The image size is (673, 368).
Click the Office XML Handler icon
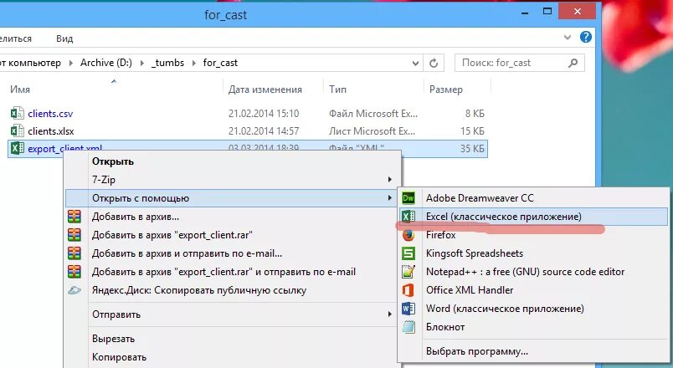[408, 290]
